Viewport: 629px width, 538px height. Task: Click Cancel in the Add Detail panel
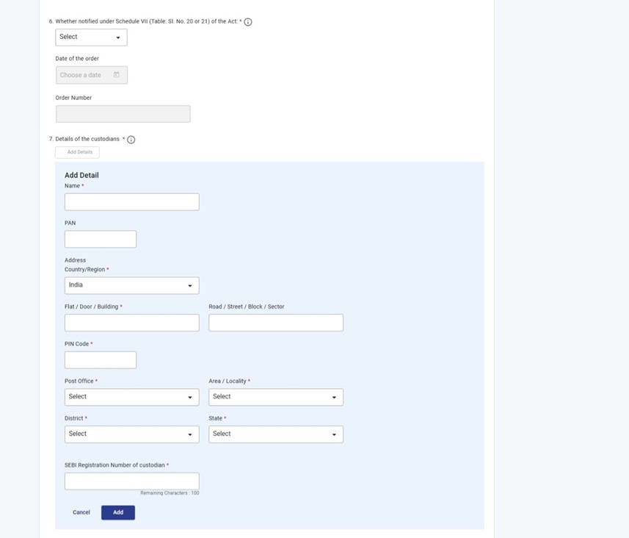pos(81,512)
